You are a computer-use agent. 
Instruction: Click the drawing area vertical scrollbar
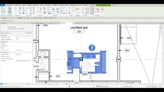(x=163, y=54)
